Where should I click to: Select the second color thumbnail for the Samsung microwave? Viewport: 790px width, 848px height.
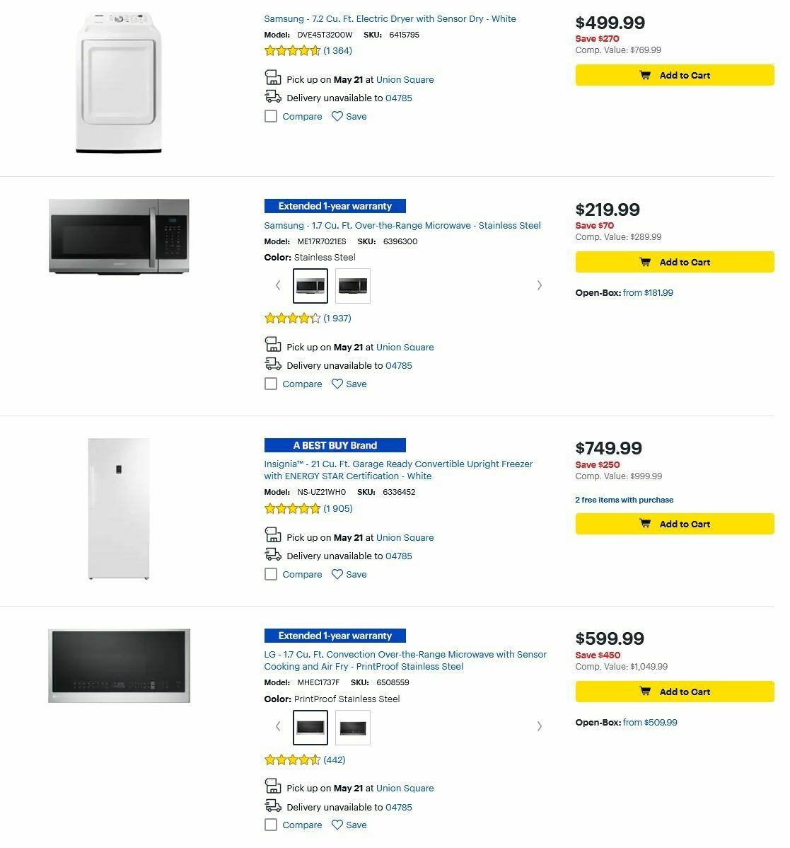pyautogui.click(x=352, y=285)
